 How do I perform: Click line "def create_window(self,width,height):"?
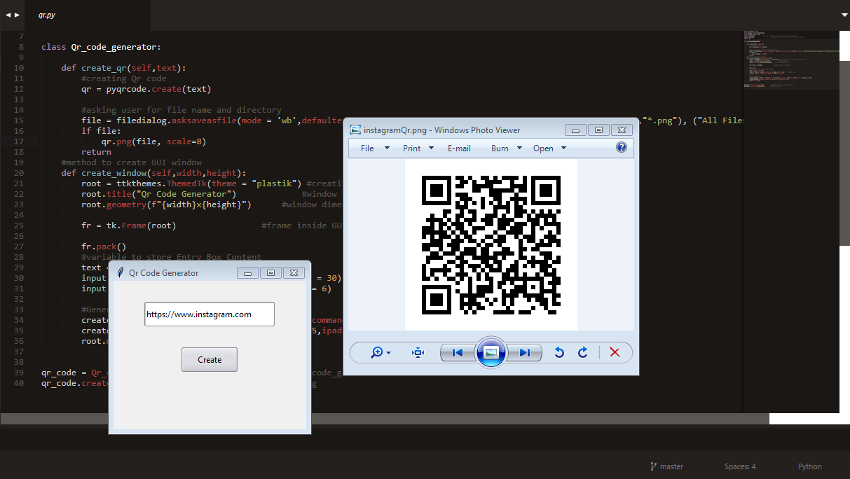[x=153, y=173]
